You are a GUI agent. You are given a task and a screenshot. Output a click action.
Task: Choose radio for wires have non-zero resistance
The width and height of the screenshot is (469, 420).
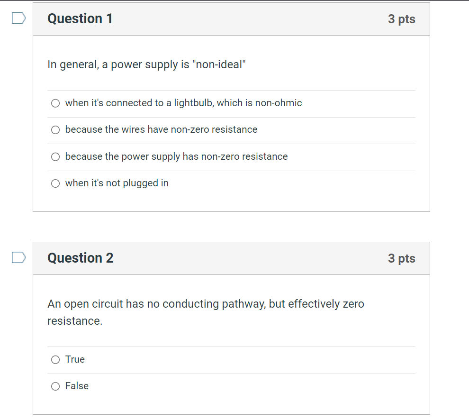[x=55, y=130]
